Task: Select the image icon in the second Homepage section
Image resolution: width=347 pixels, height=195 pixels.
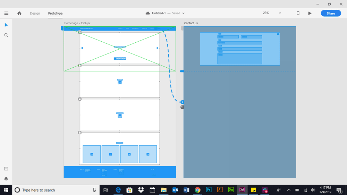Action: click(x=120, y=82)
